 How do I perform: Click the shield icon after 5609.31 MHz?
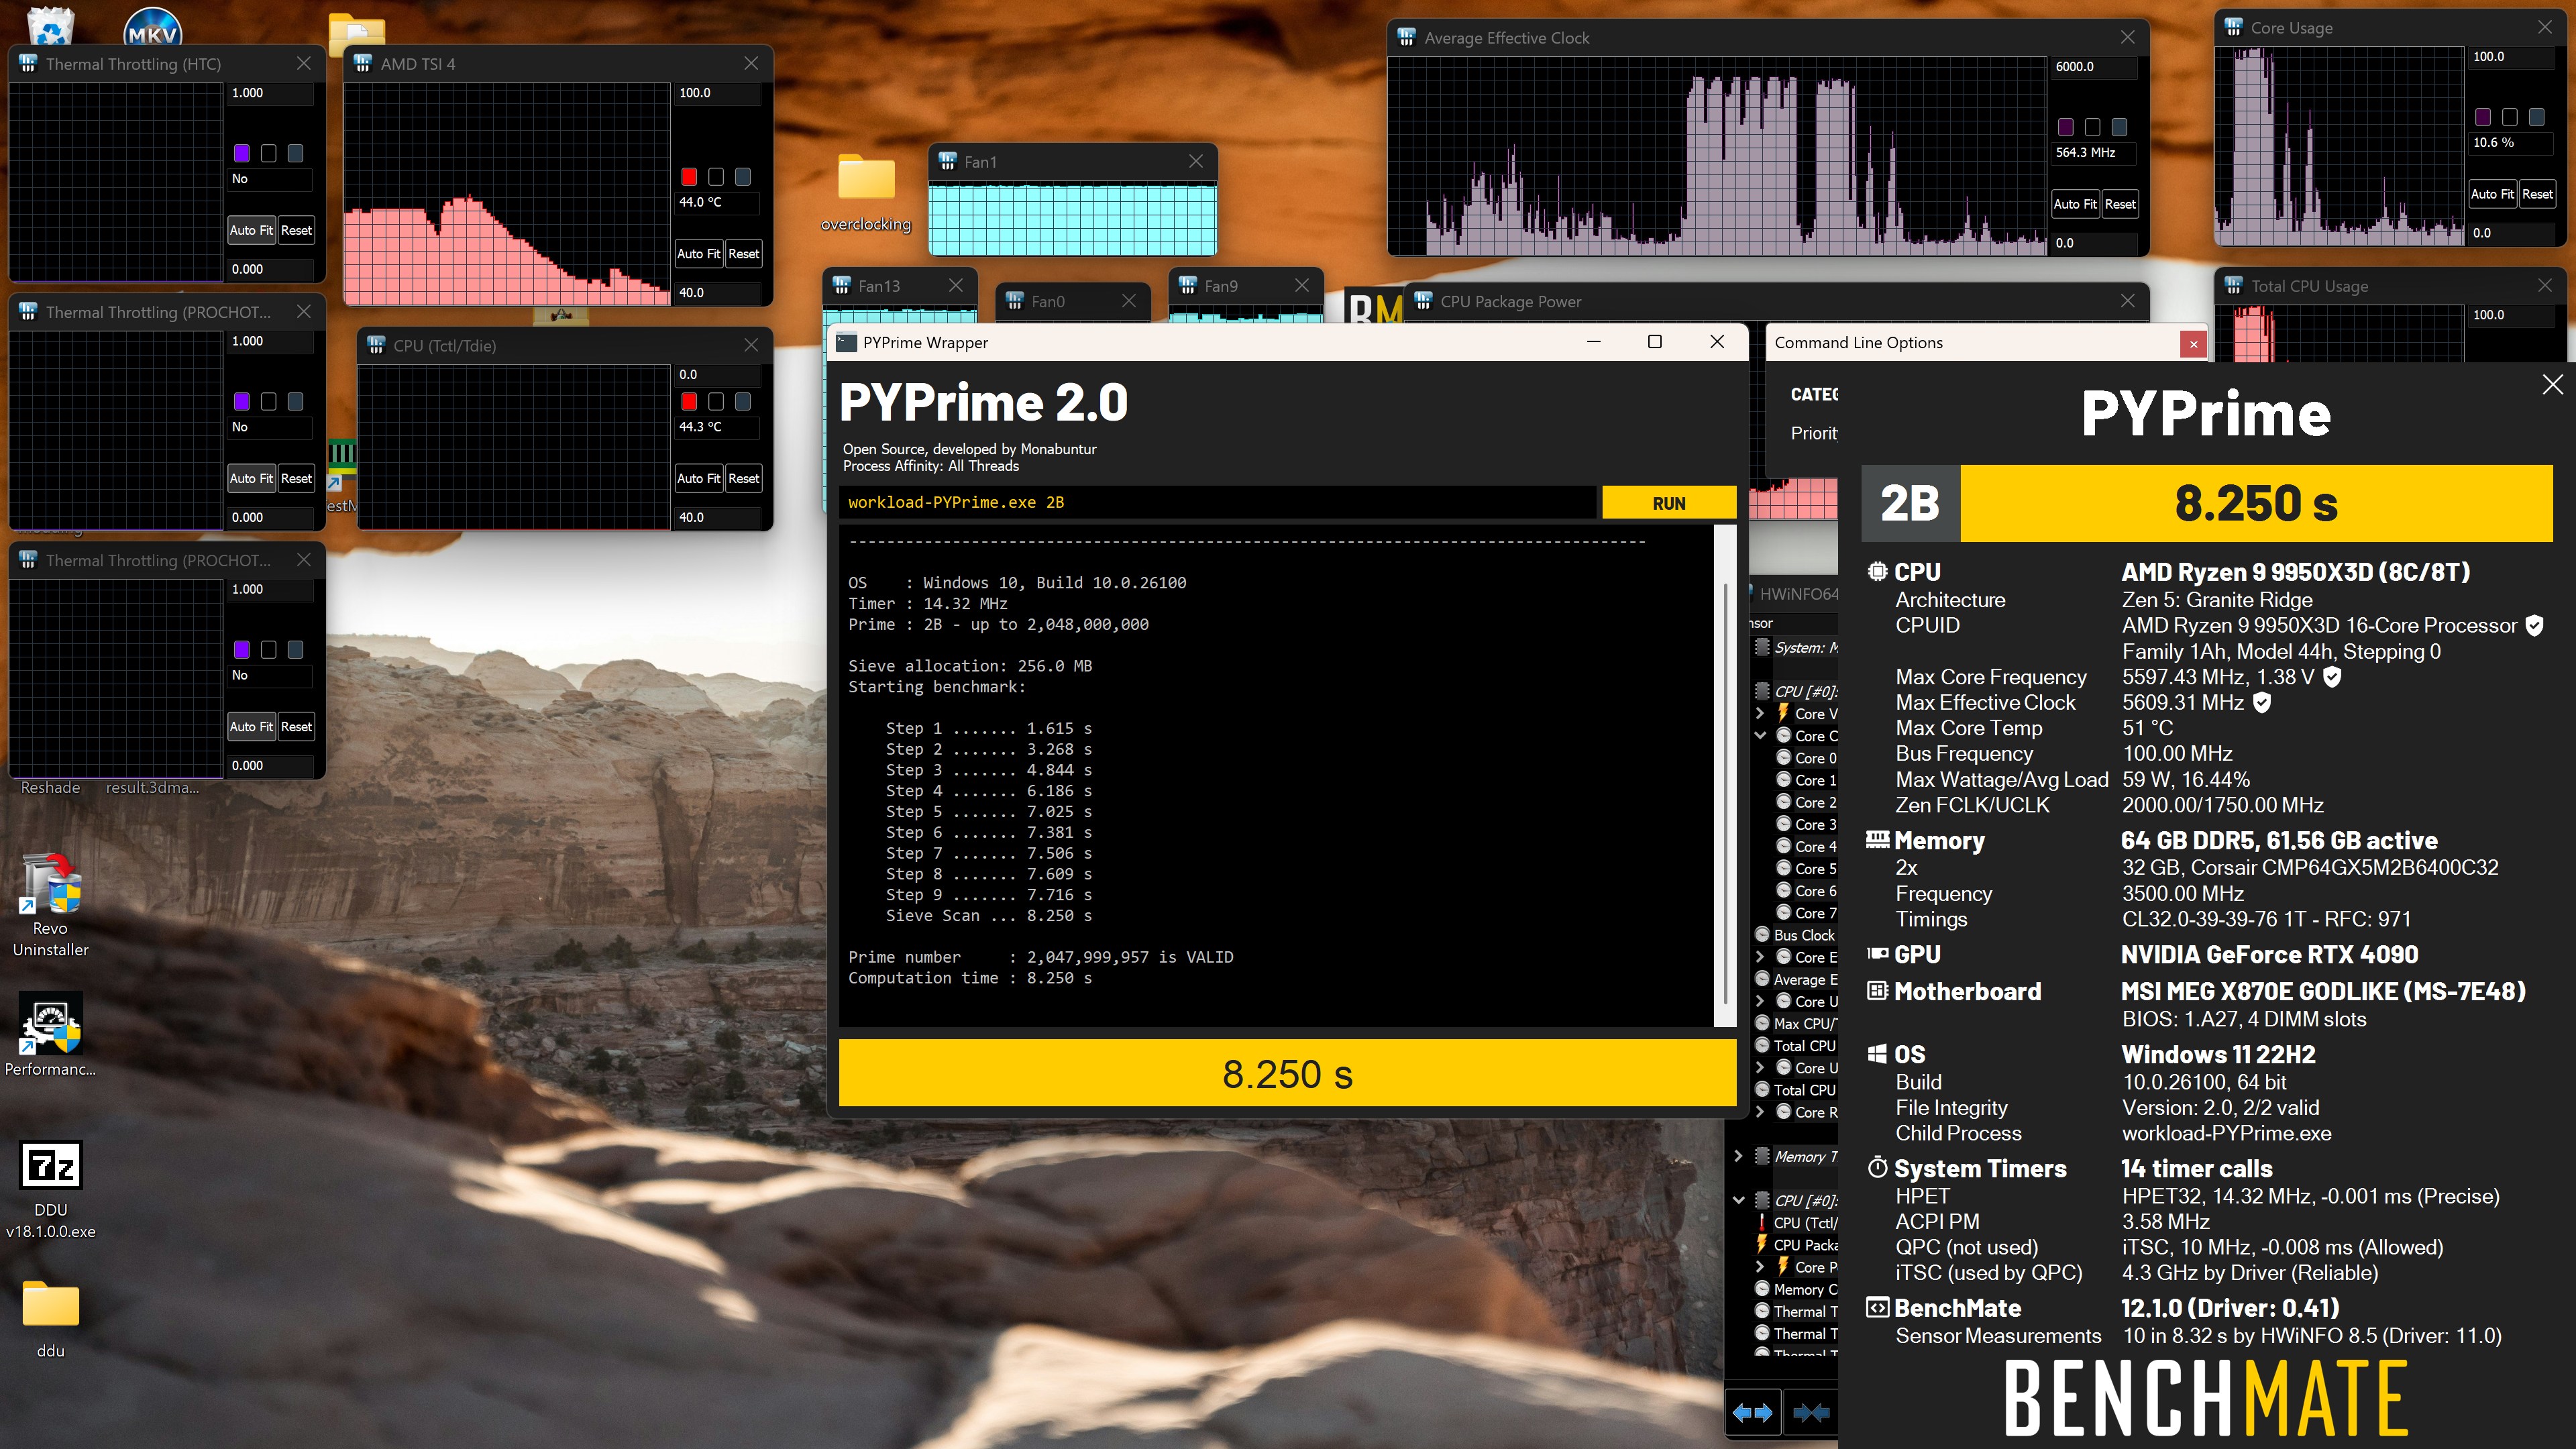2262,703
